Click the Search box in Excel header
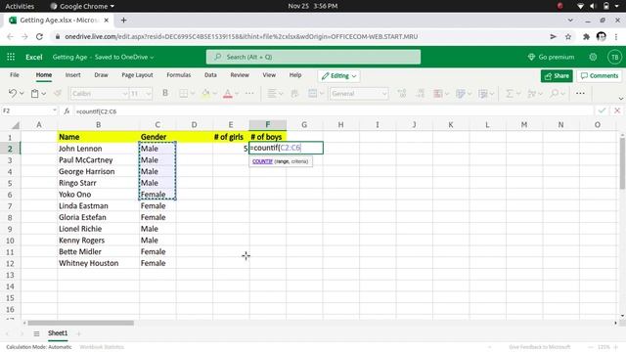Image resolution: width=626 pixels, height=352 pixels. pyautogui.click(x=313, y=57)
